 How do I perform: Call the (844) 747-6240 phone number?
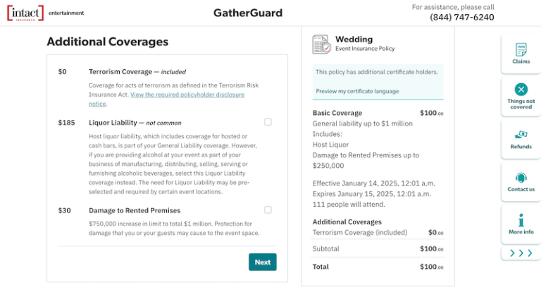point(462,18)
